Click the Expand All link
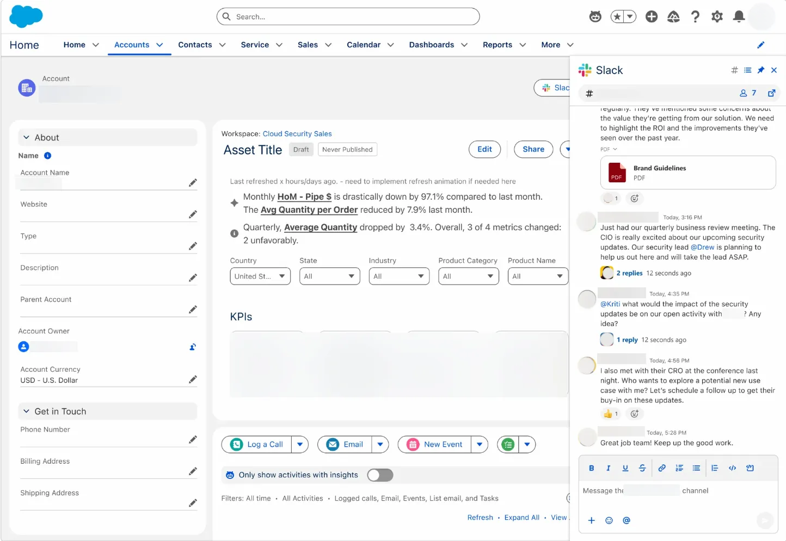Screen dimensions: 786x541 coord(521,518)
